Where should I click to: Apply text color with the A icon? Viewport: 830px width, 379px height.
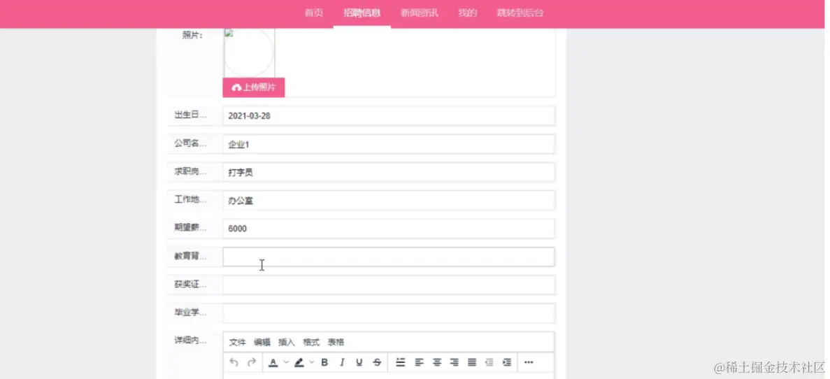(x=273, y=363)
